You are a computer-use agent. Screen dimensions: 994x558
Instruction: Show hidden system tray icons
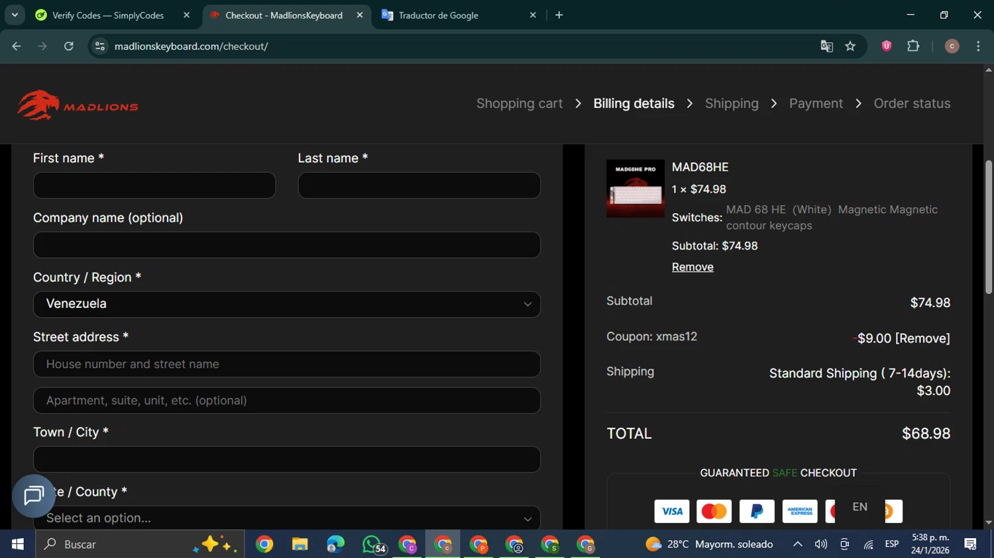[798, 544]
